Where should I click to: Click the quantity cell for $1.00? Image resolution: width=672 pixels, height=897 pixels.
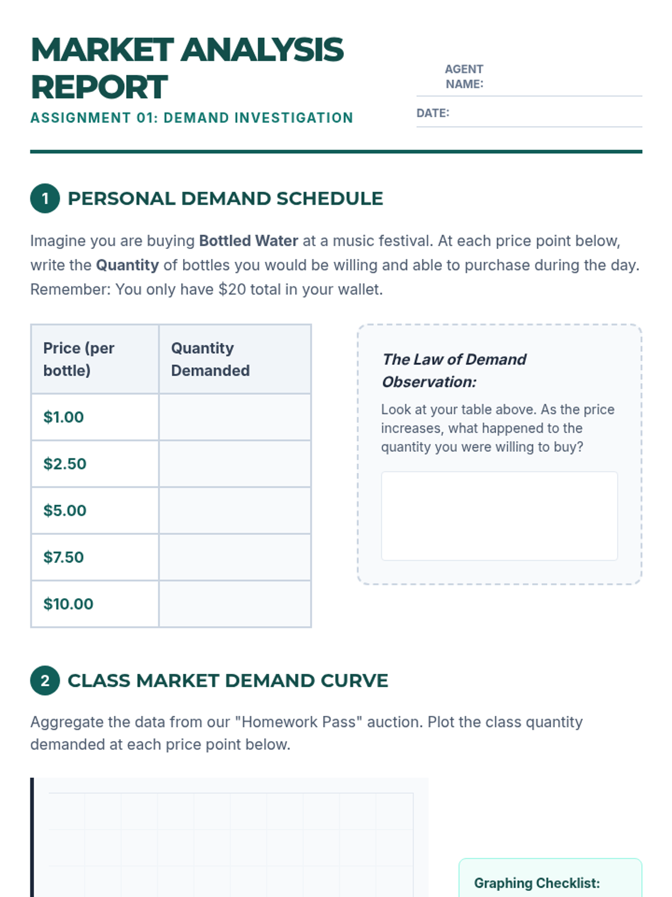click(235, 417)
